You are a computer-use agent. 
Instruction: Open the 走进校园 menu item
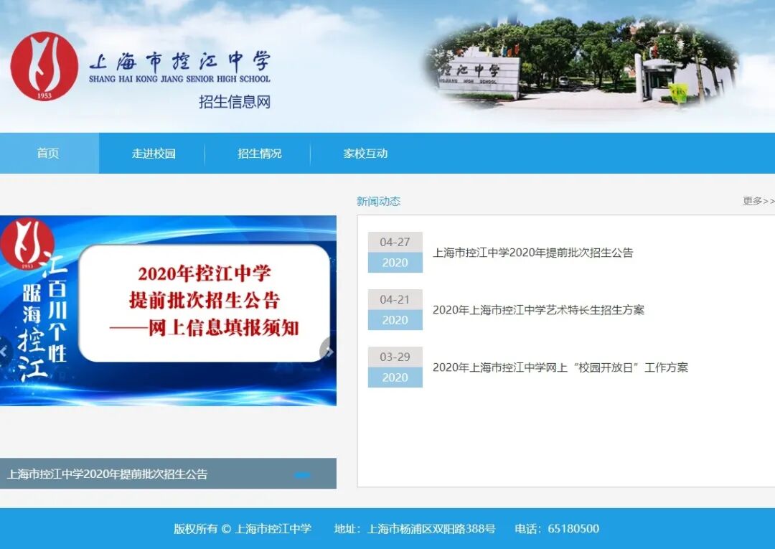[154, 154]
